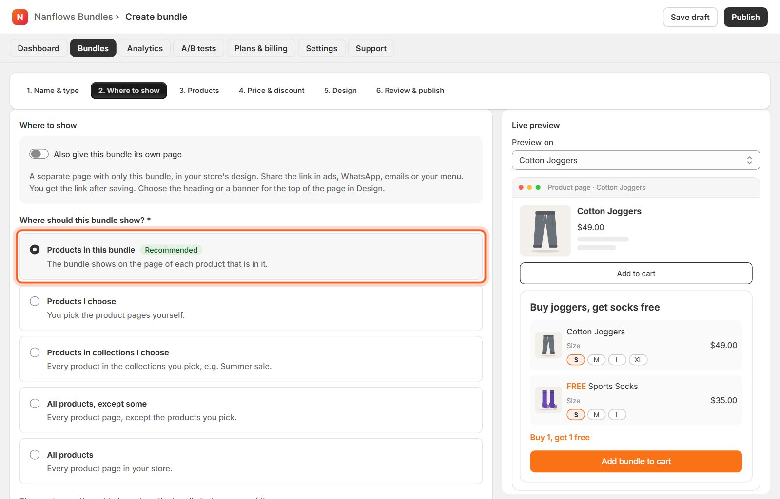Switch to the Analytics tab
The image size is (780, 499).
pos(145,48)
